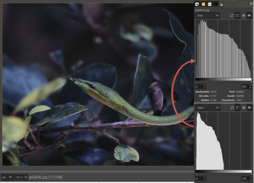Toggle non-linear histogram in upper panel
The image size is (254, 183).
coord(237,15)
